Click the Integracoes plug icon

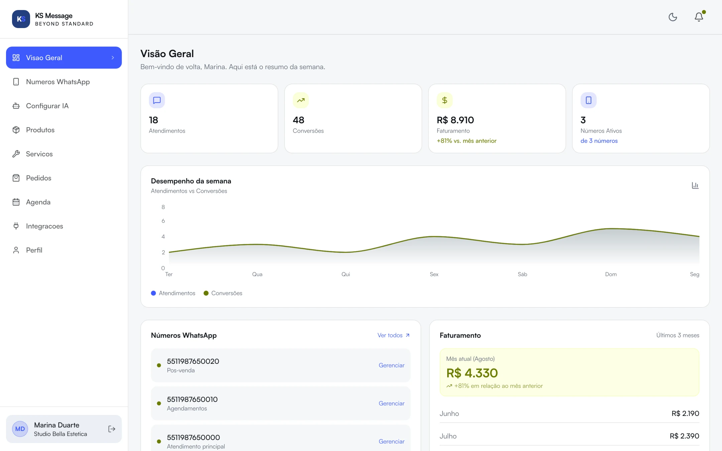click(16, 226)
